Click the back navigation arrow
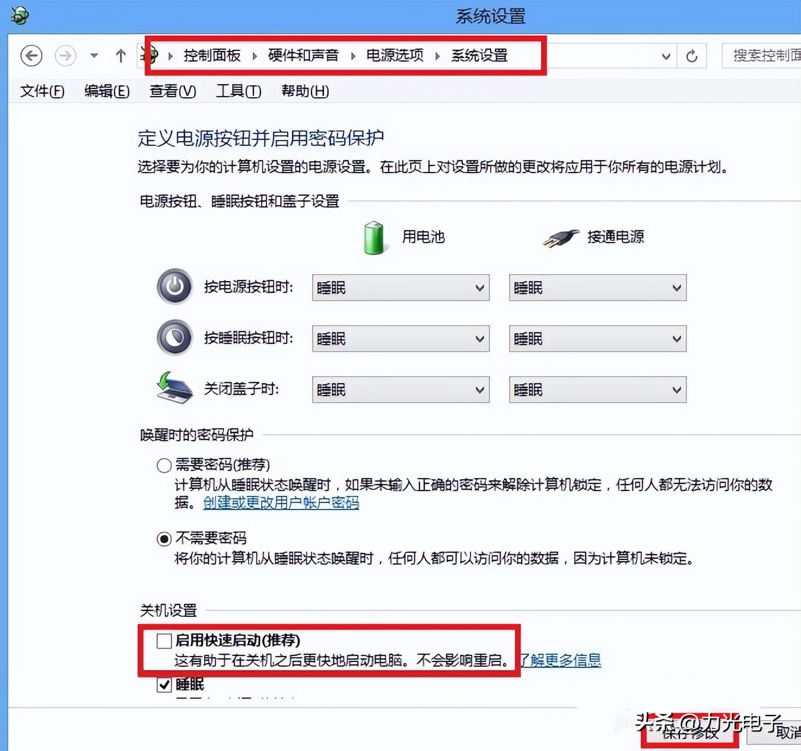The width and height of the screenshot is (801, 751). click(31, 55)
